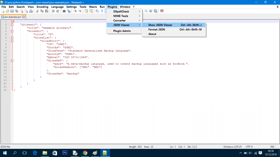
Task: Toggle INS insert mode in status bar
Action: (x=272, y=147)
